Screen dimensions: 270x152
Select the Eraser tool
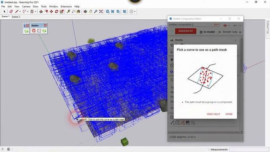pyautogui.click(x=11, y=11)
